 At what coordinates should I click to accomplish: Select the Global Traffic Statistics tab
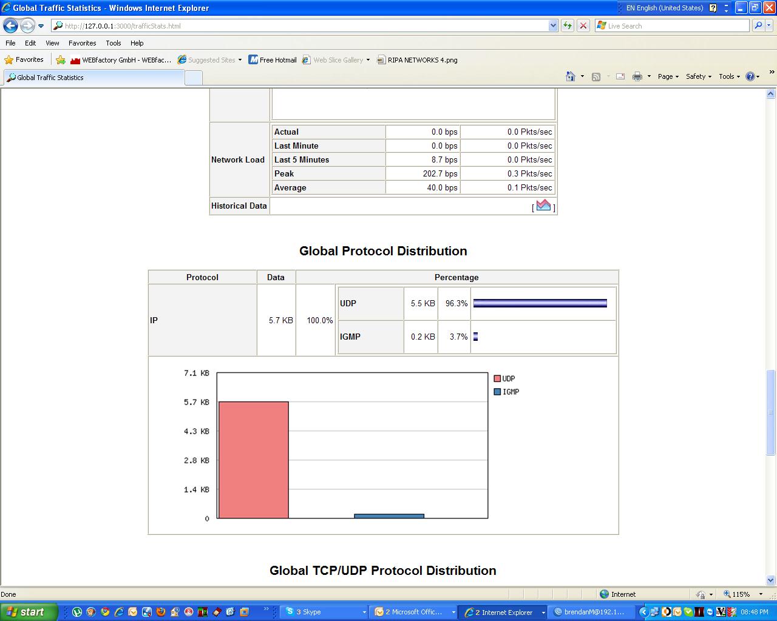94,78
